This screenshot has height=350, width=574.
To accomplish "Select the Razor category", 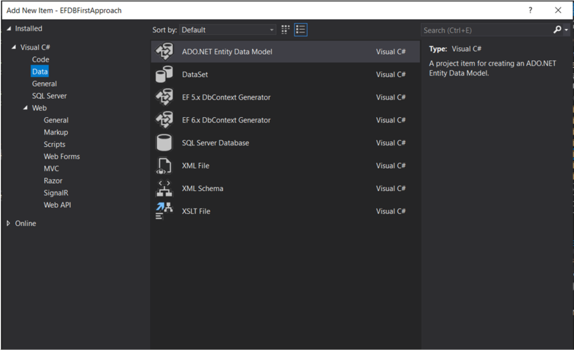I will (53, 181).
